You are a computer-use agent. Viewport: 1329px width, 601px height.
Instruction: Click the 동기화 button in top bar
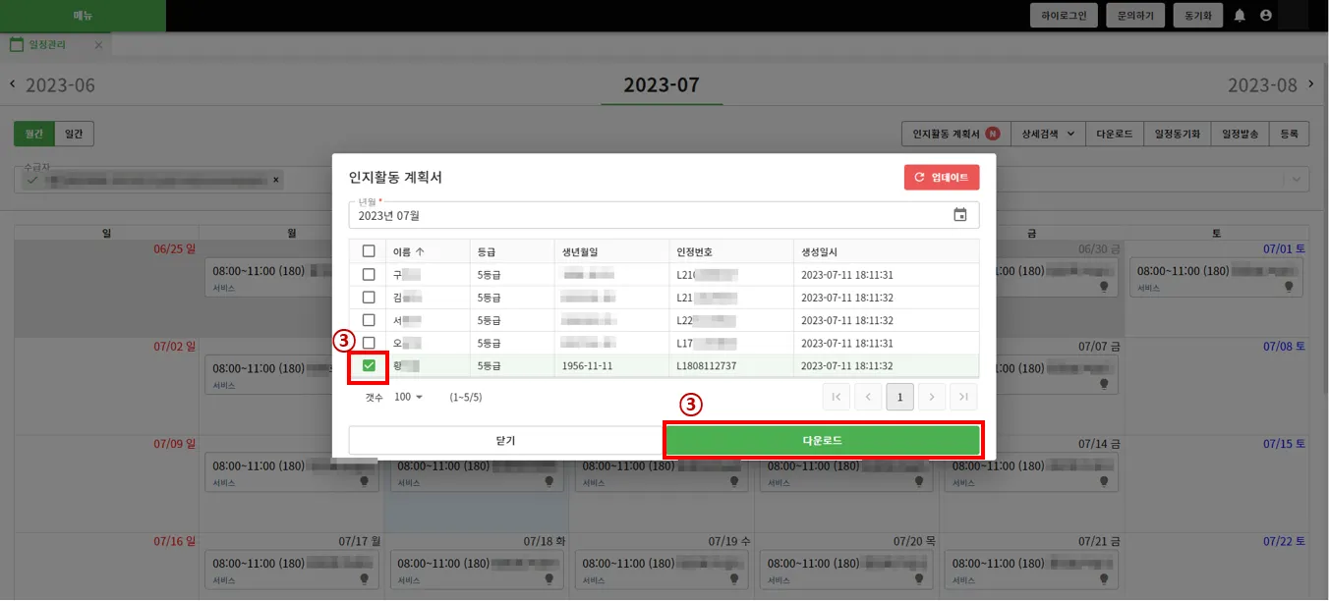(1197, 16)
